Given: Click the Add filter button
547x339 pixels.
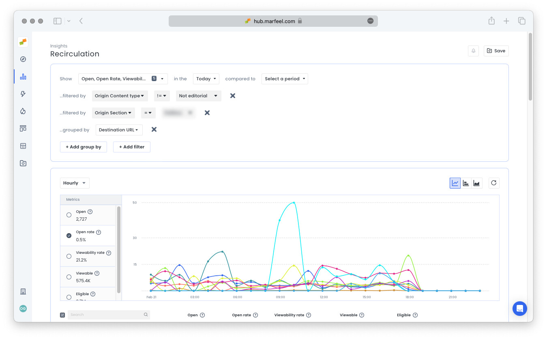Looking at the screenshot, I should click(x=131, y=147).
